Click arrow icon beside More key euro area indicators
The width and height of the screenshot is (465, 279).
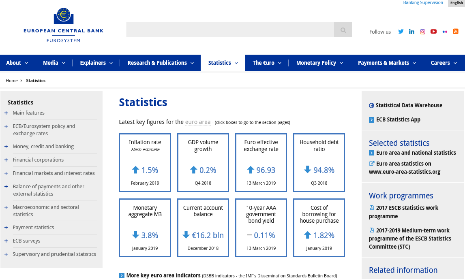click(122, 275)
